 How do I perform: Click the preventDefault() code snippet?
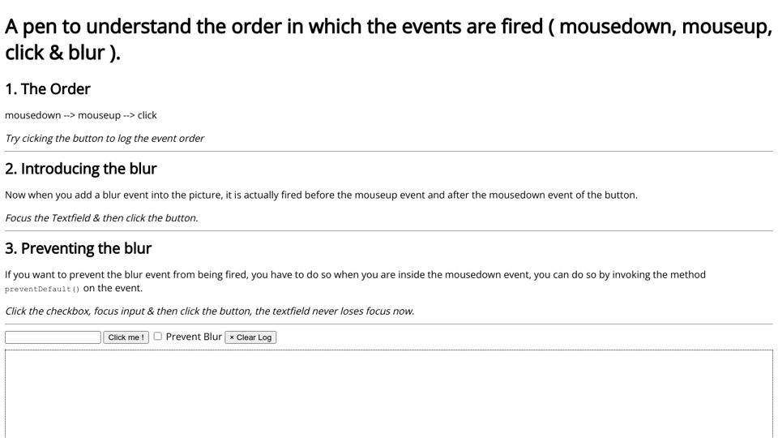(42, 289)
